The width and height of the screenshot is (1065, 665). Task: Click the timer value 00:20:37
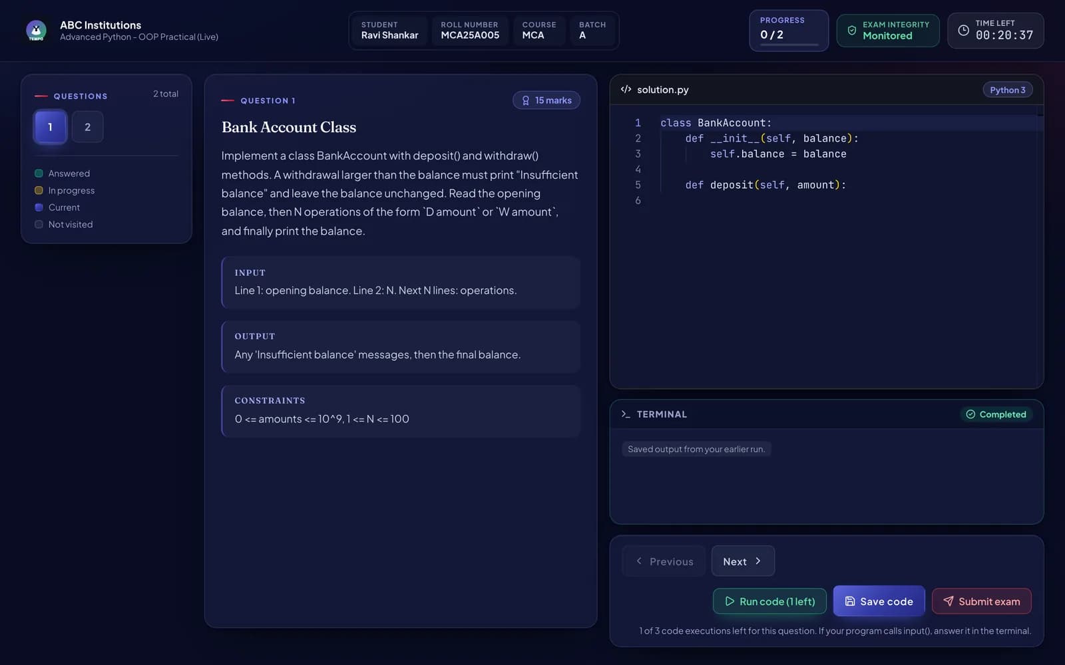1004,35
